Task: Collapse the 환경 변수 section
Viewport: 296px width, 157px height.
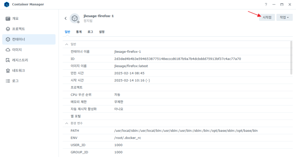Action: point(67,123)
